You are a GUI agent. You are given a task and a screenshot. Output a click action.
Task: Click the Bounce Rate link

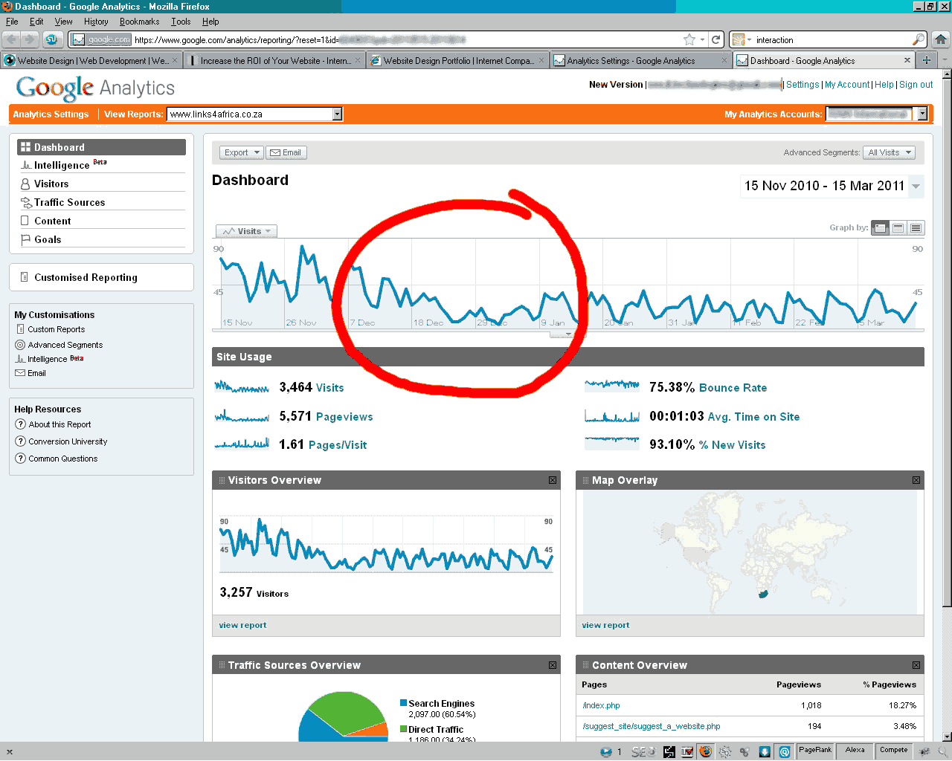click(x=733, y=388)
